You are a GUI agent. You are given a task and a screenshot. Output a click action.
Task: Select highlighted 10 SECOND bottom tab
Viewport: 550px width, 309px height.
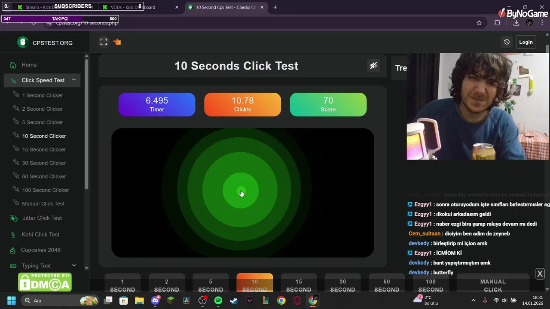coord(254,283)
